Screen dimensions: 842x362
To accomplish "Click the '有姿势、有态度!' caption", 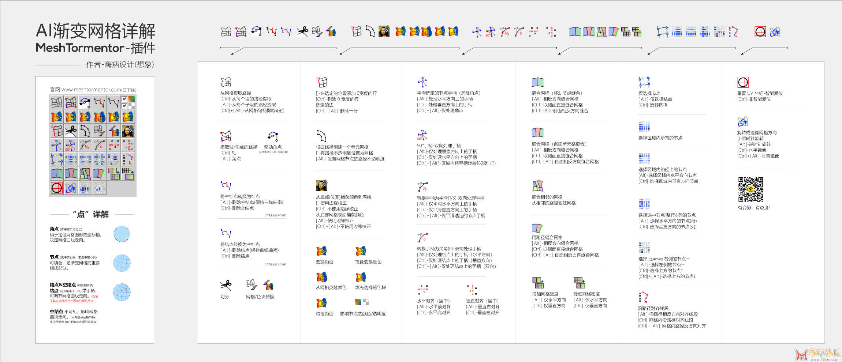I will 754,207.
